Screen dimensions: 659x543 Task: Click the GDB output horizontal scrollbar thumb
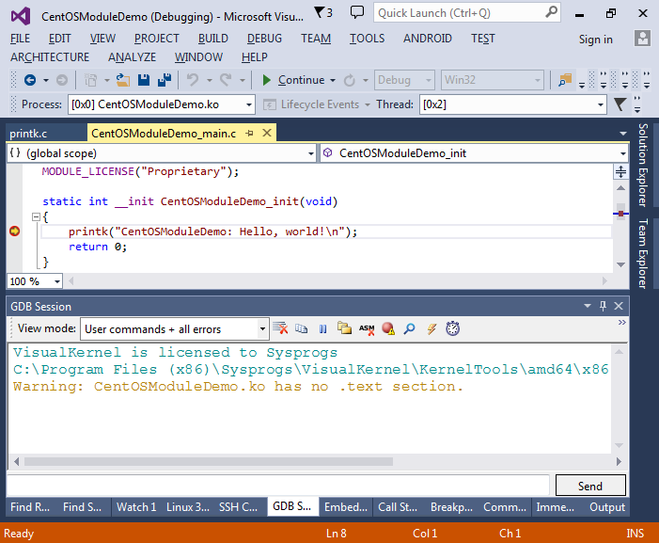pos(209,461)
